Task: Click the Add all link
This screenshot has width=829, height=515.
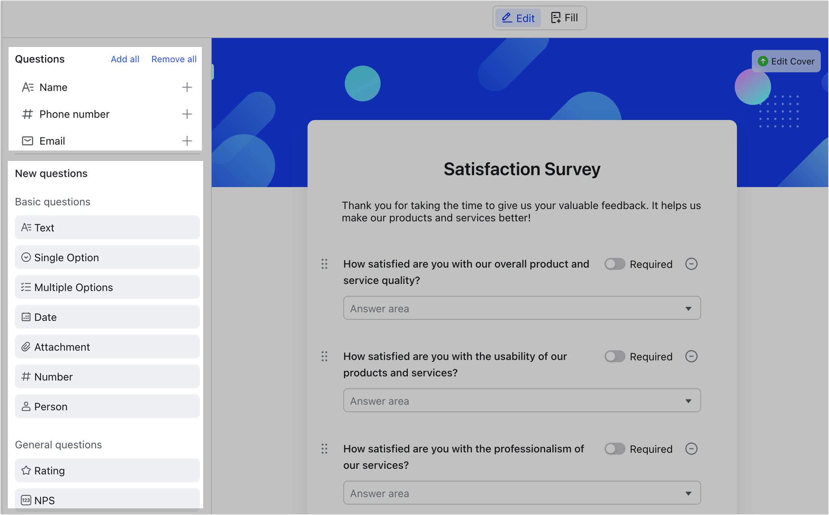Action: coord(125,59)
